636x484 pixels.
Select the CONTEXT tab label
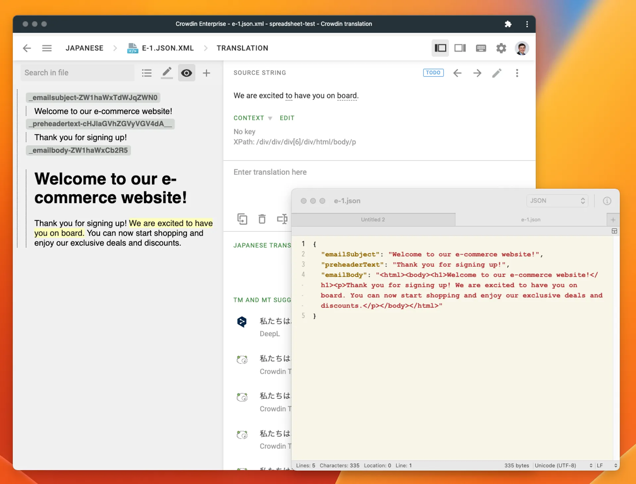248,118
